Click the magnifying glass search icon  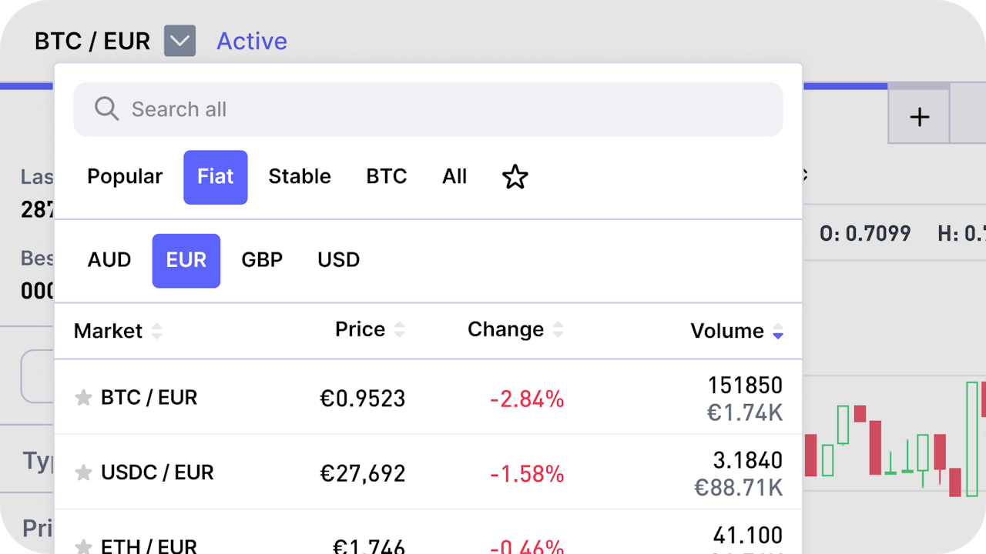[x=106, y=109]
